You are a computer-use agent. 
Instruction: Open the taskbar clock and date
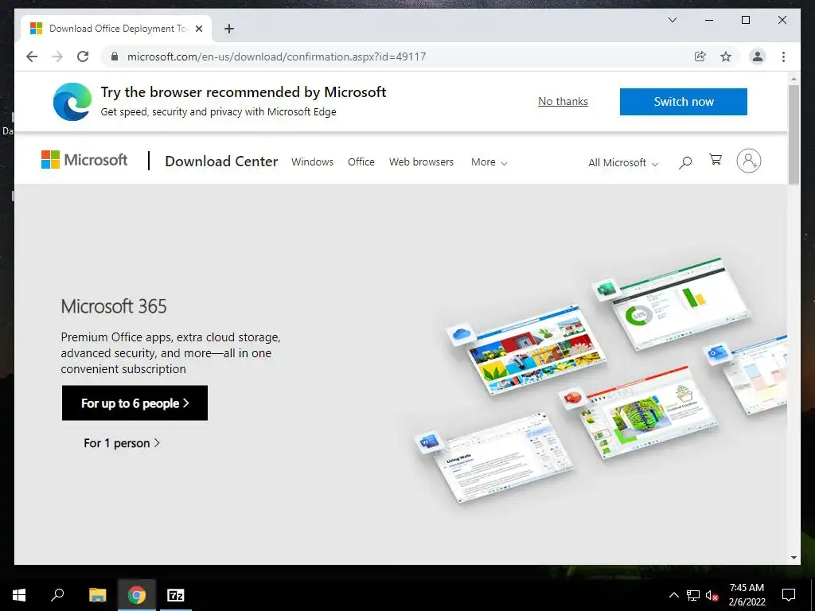(x=747, y=595)
